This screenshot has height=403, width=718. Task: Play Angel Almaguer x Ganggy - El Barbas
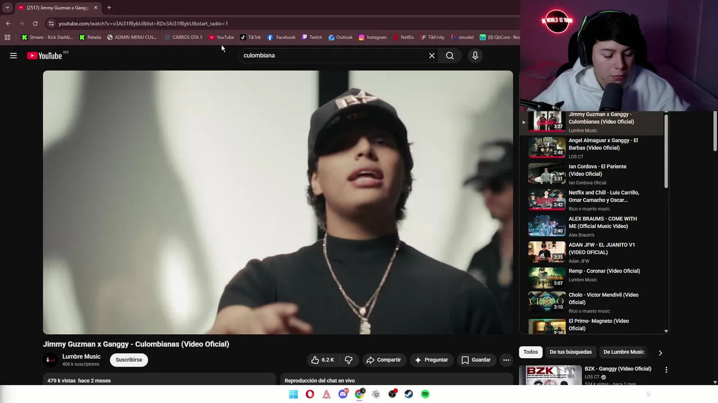click(592, 148)
